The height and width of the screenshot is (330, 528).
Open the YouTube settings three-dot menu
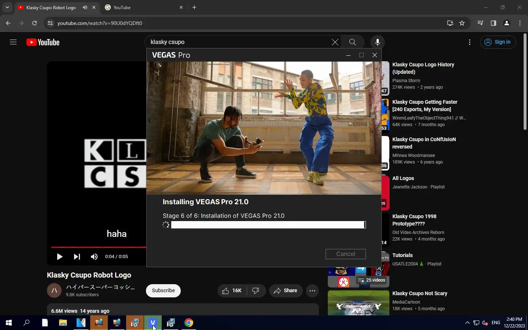pos(469,42)
